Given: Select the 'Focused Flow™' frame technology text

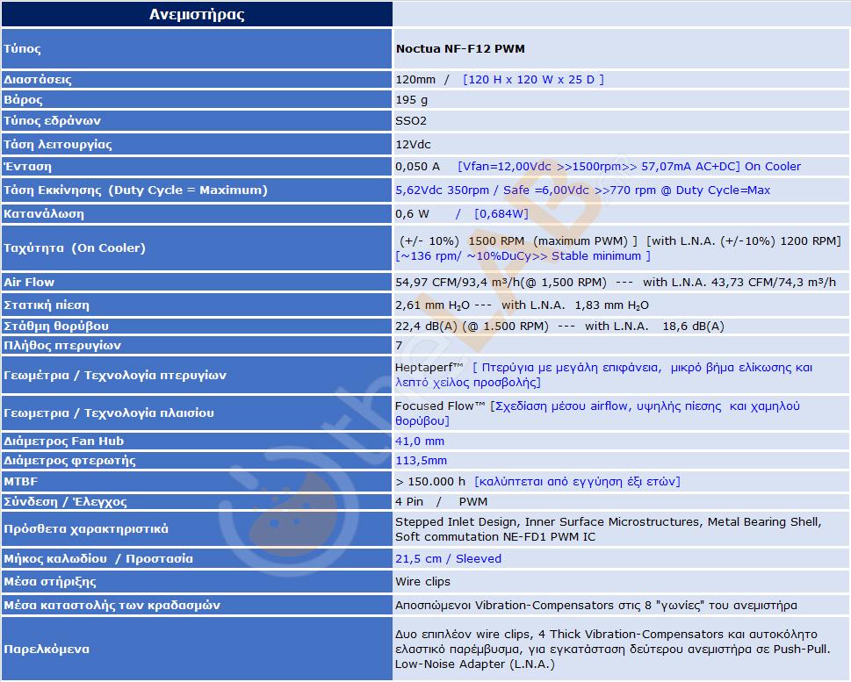Looking at the screenshot, I should [440, 406].
